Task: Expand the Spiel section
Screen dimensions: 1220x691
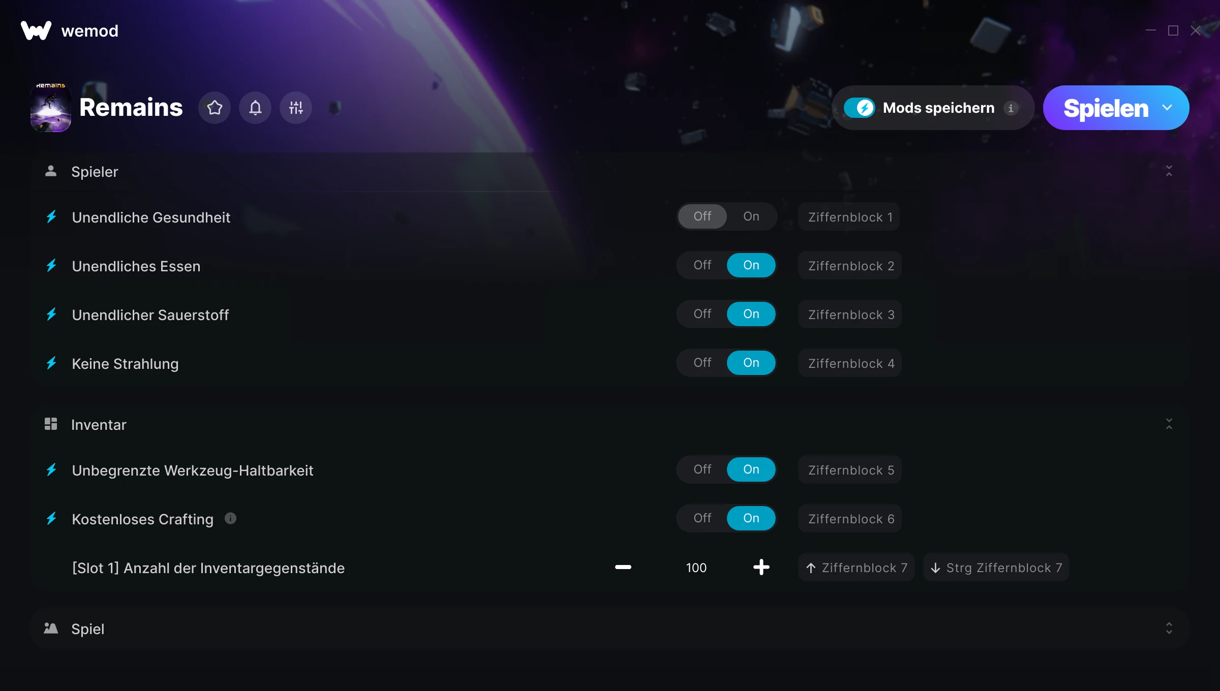Action: [x=1169, y=628]
